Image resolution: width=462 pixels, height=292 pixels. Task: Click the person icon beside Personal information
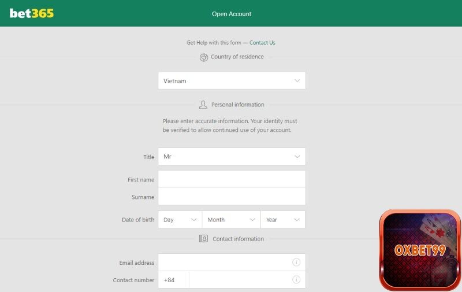(x=203, y=105)
